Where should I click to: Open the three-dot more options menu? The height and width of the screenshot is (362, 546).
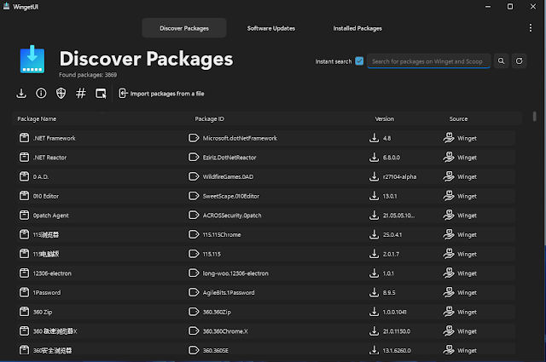(x=531, y=28)
